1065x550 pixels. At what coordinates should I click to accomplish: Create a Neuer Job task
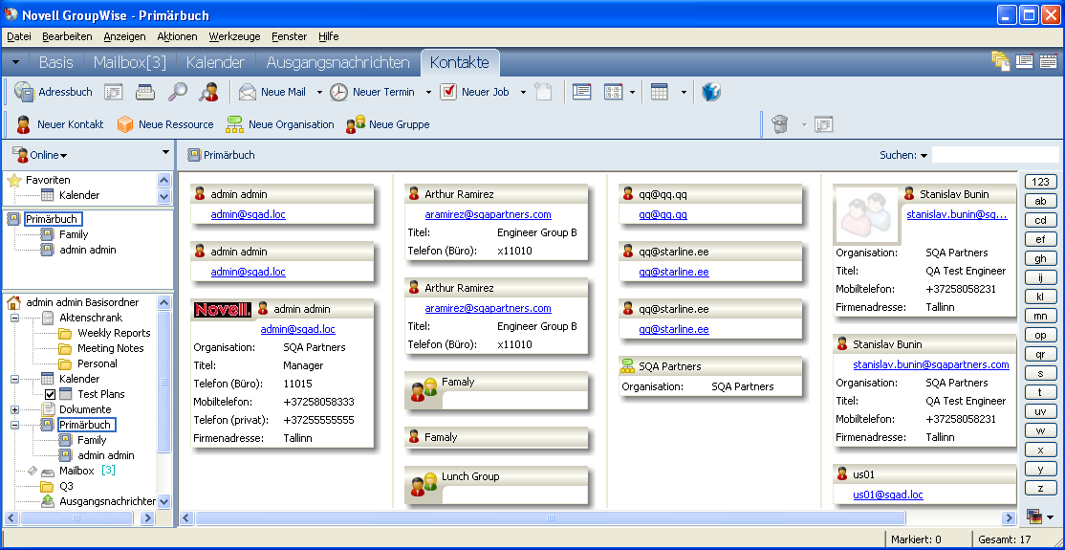[x=474, y=92]
